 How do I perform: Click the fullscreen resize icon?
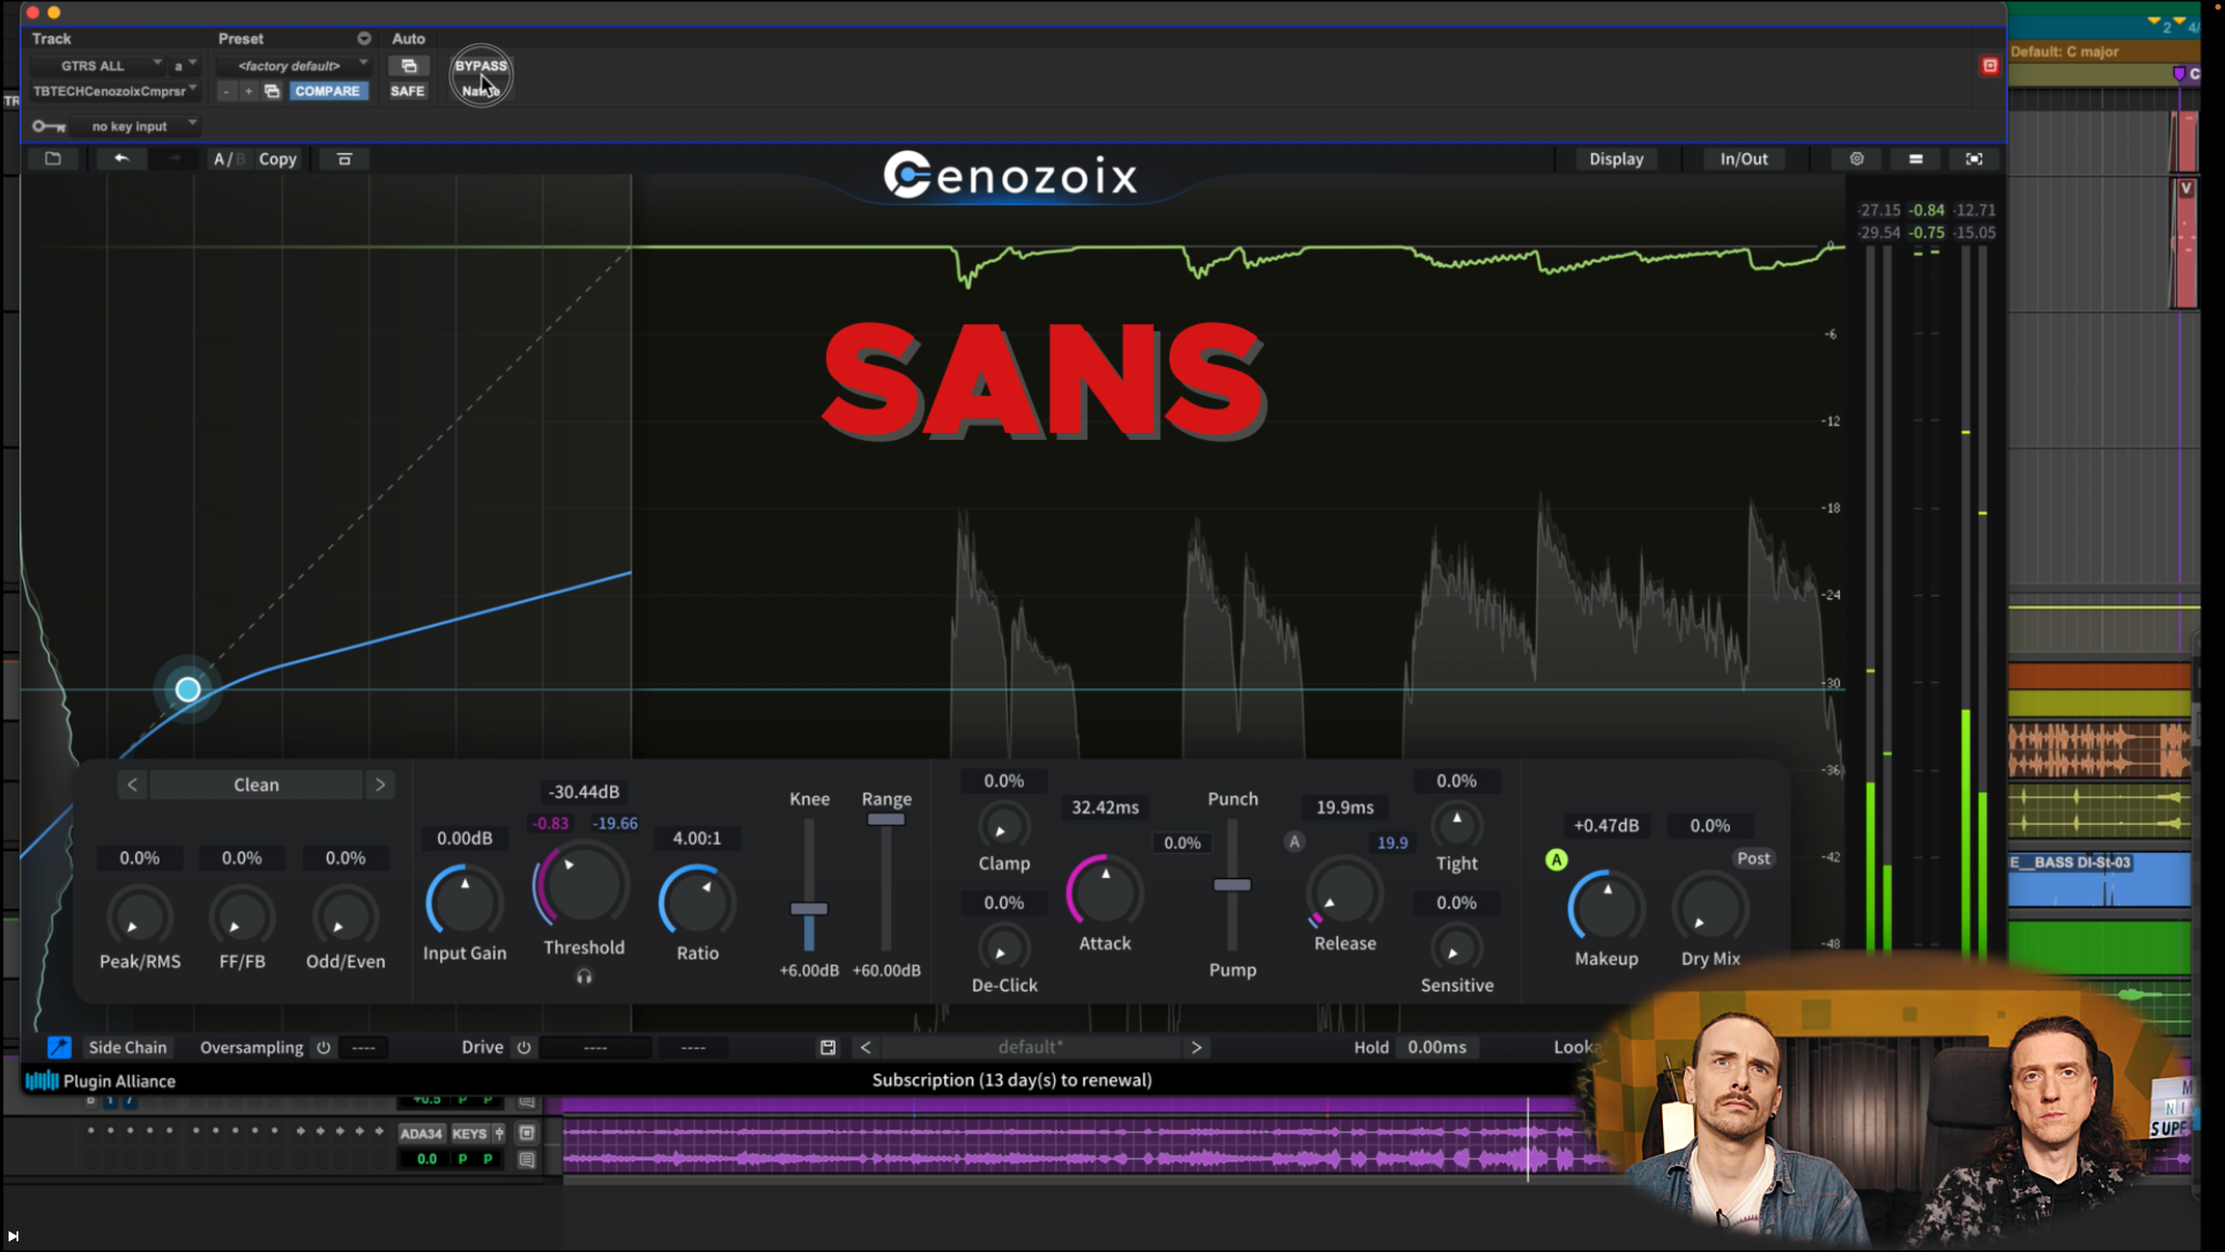point(1974,158)
